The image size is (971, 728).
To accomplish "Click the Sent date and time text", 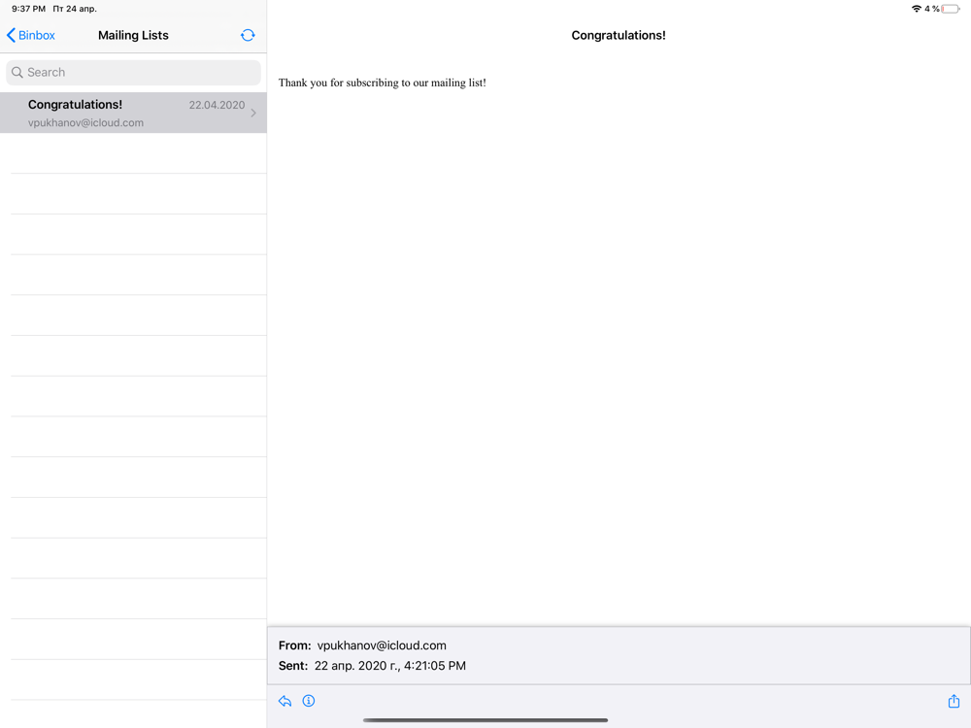I will [390, 666].
